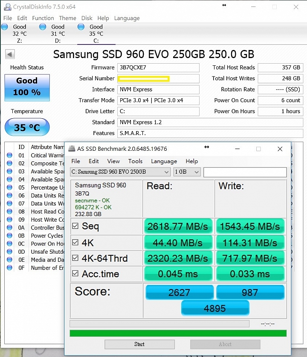
Task: Click the previous disk arrow button
Action: [10, 54]
